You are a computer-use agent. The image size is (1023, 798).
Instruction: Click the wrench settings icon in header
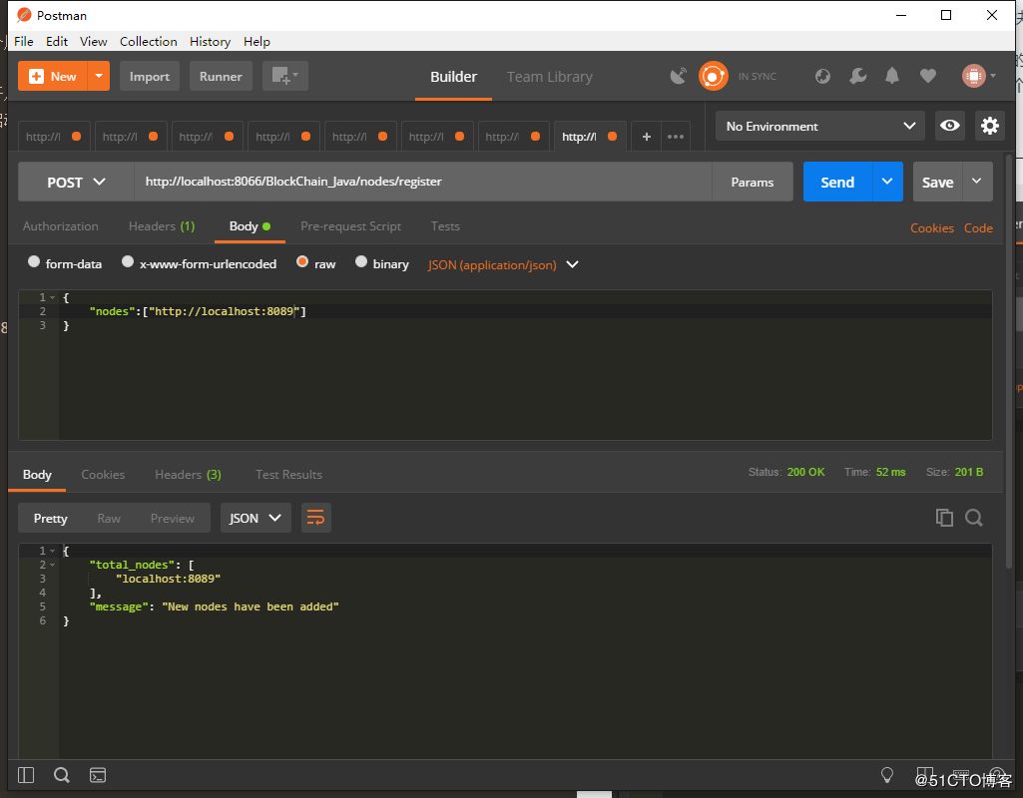coord(857,76)
